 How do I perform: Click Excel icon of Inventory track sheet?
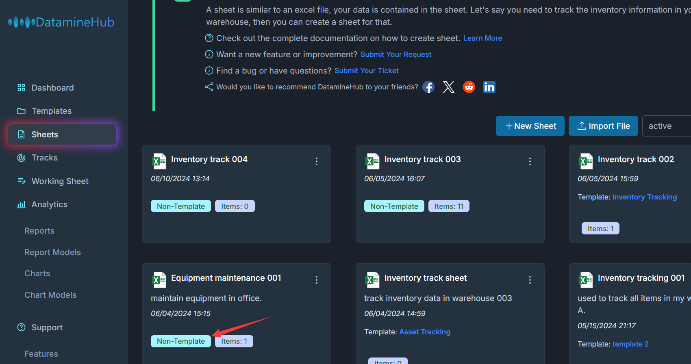[x=372, y=280]
